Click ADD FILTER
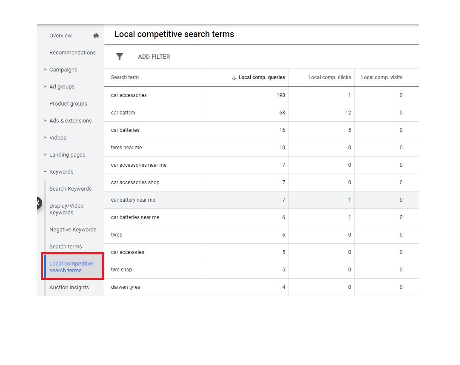Image resolution: width=460 pixels, height=365 pixels. 154,57
